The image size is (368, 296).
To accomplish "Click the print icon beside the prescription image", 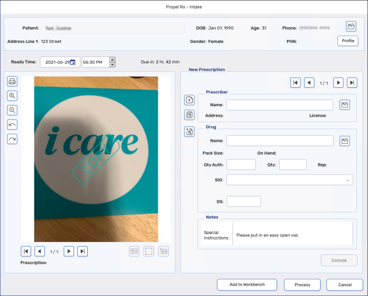I will pos(12,81).
